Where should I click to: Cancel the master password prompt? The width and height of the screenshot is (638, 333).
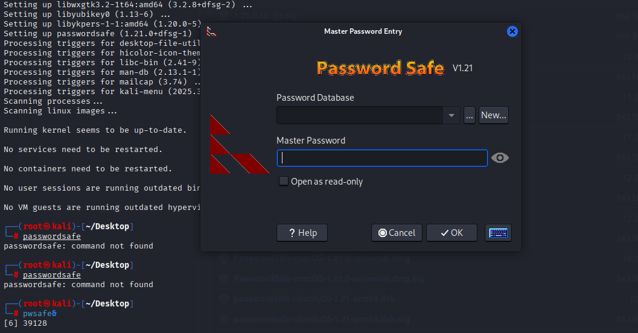[x=397, y=233]
